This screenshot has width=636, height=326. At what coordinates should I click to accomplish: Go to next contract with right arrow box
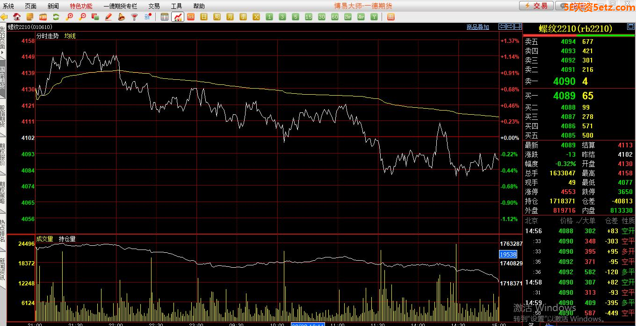[510, 27]
